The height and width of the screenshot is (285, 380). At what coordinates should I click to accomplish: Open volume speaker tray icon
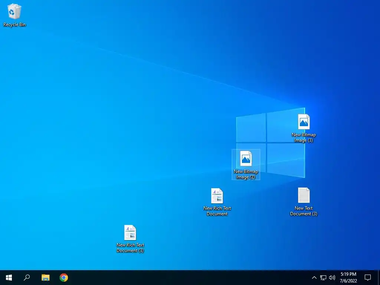point(332,278)
